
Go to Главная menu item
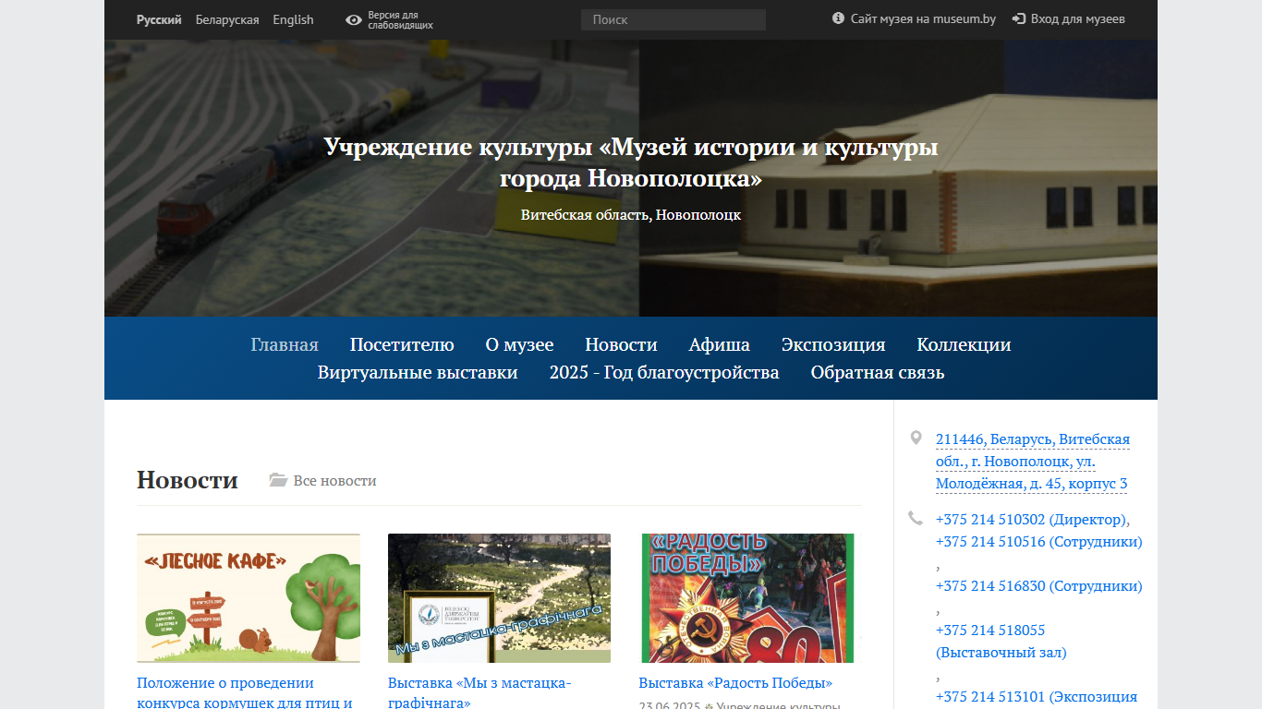point(285,344)
